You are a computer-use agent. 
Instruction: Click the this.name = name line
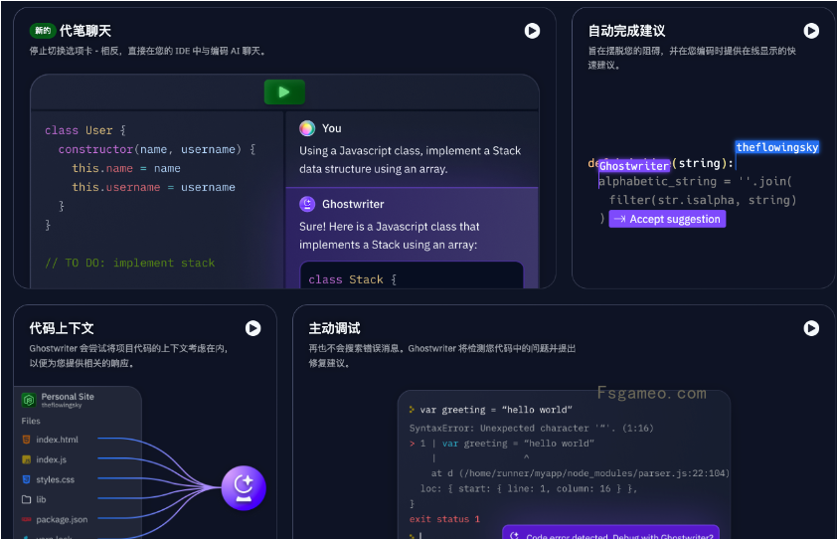126,168
